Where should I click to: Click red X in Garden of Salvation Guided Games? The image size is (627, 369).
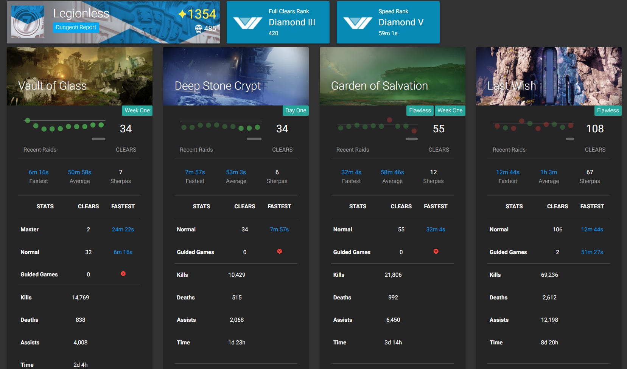click(x=436, y=251)
